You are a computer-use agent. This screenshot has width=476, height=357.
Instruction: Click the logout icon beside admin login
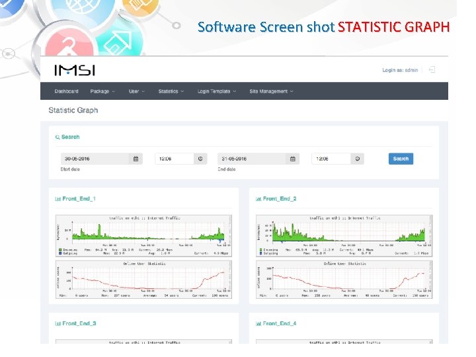[x=432, y=70]
